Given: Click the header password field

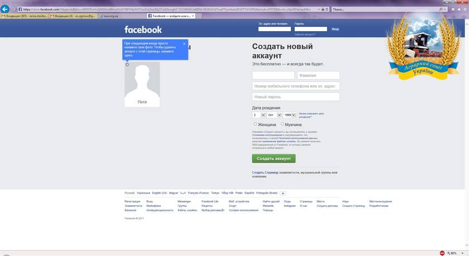Looking at the screenshot, I should (311, 29).
